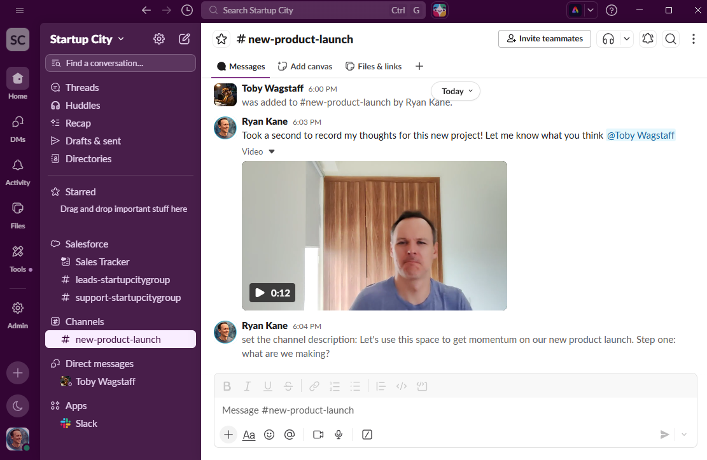Search in channel with magnifier icon
Image resolution: width=707 pixels, height=460 pixels.
(671, 39)
